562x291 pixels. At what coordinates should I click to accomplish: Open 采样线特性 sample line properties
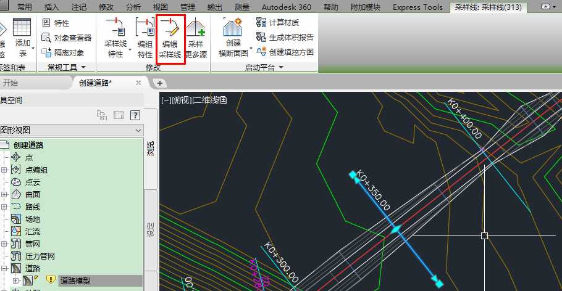(115, 39)
